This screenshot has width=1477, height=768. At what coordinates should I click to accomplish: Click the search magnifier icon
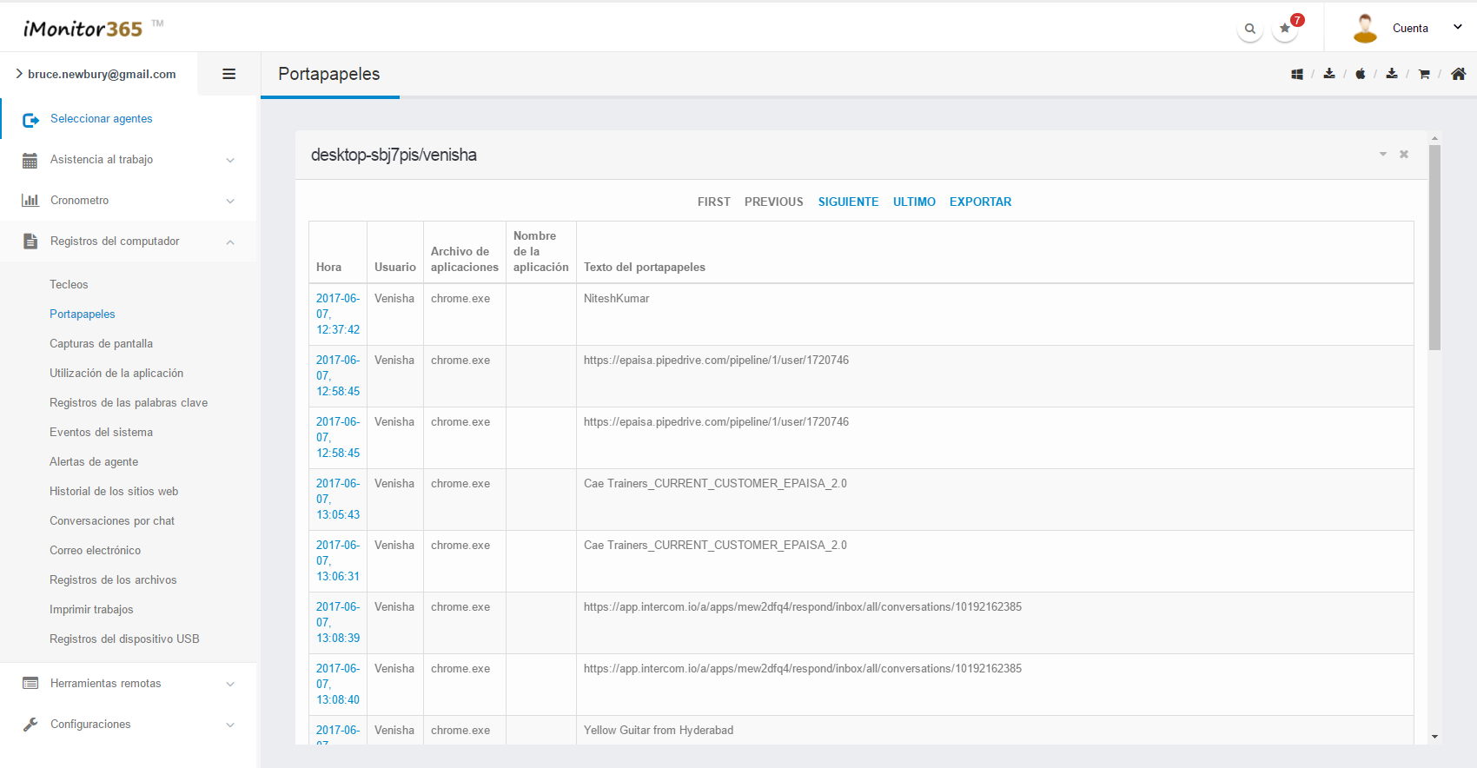[1249, 29]
